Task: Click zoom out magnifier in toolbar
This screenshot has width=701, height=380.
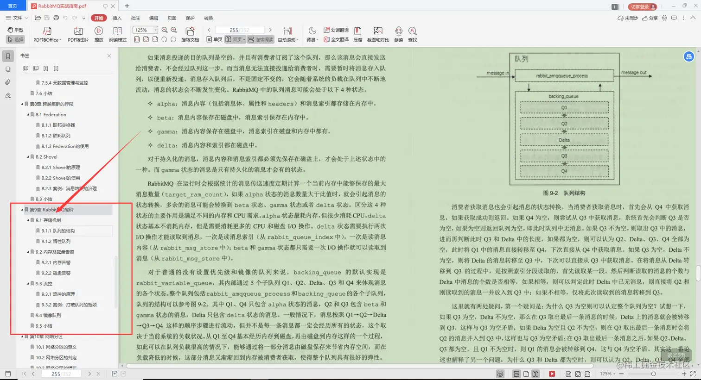Action: tap(165, 30)
